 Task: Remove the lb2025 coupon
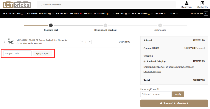coord(200,48)
